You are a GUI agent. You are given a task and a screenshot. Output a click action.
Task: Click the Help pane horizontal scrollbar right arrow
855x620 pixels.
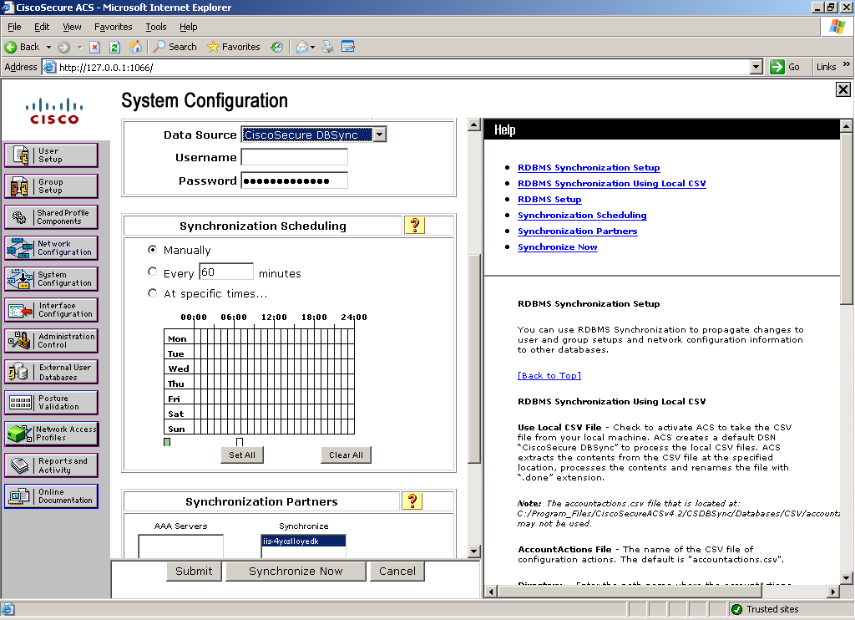832,591
